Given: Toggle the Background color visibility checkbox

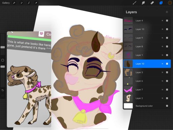Looking at the screenshot, I should click(167, 106).
